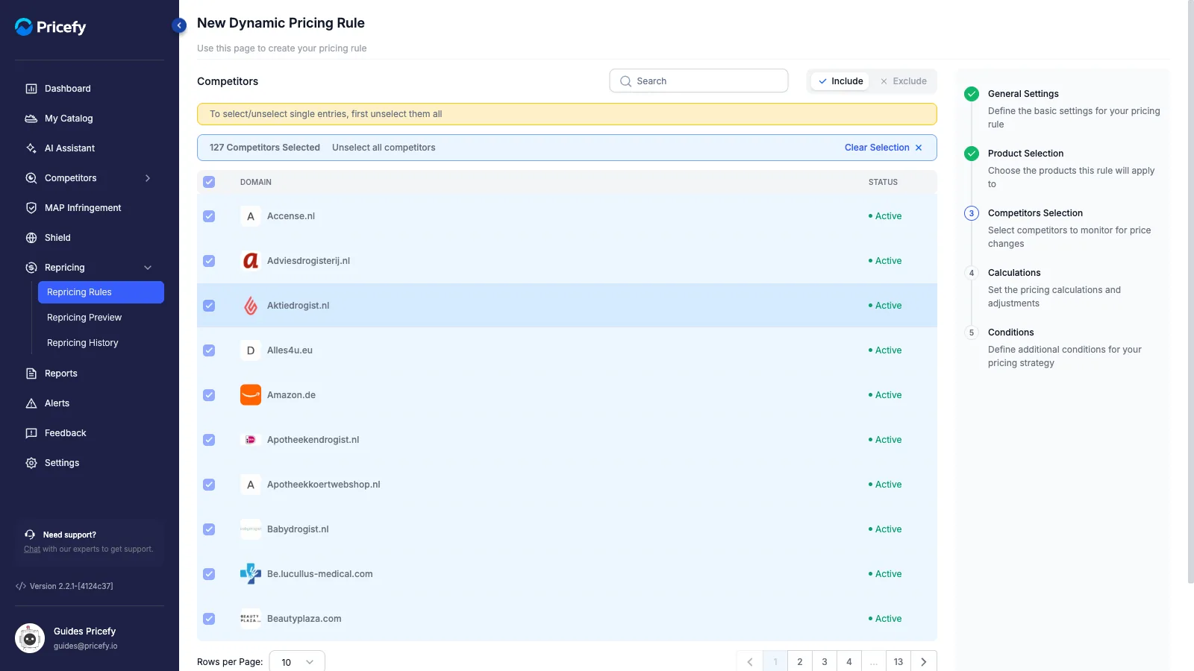Image resolution: width=1194 pixels, height=671 pixels.
Task: Toggle the select-all header checkbox
Action: (209, 182)
